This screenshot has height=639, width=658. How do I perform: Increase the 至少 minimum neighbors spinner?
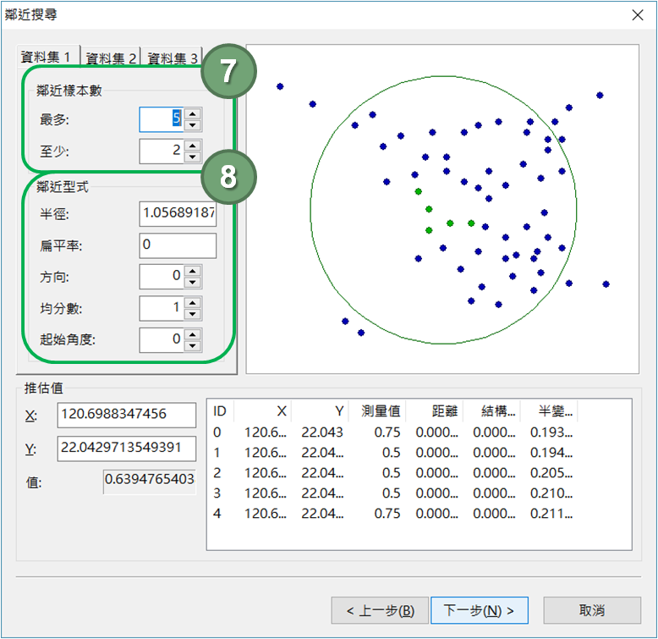click(x=193, y=146)
